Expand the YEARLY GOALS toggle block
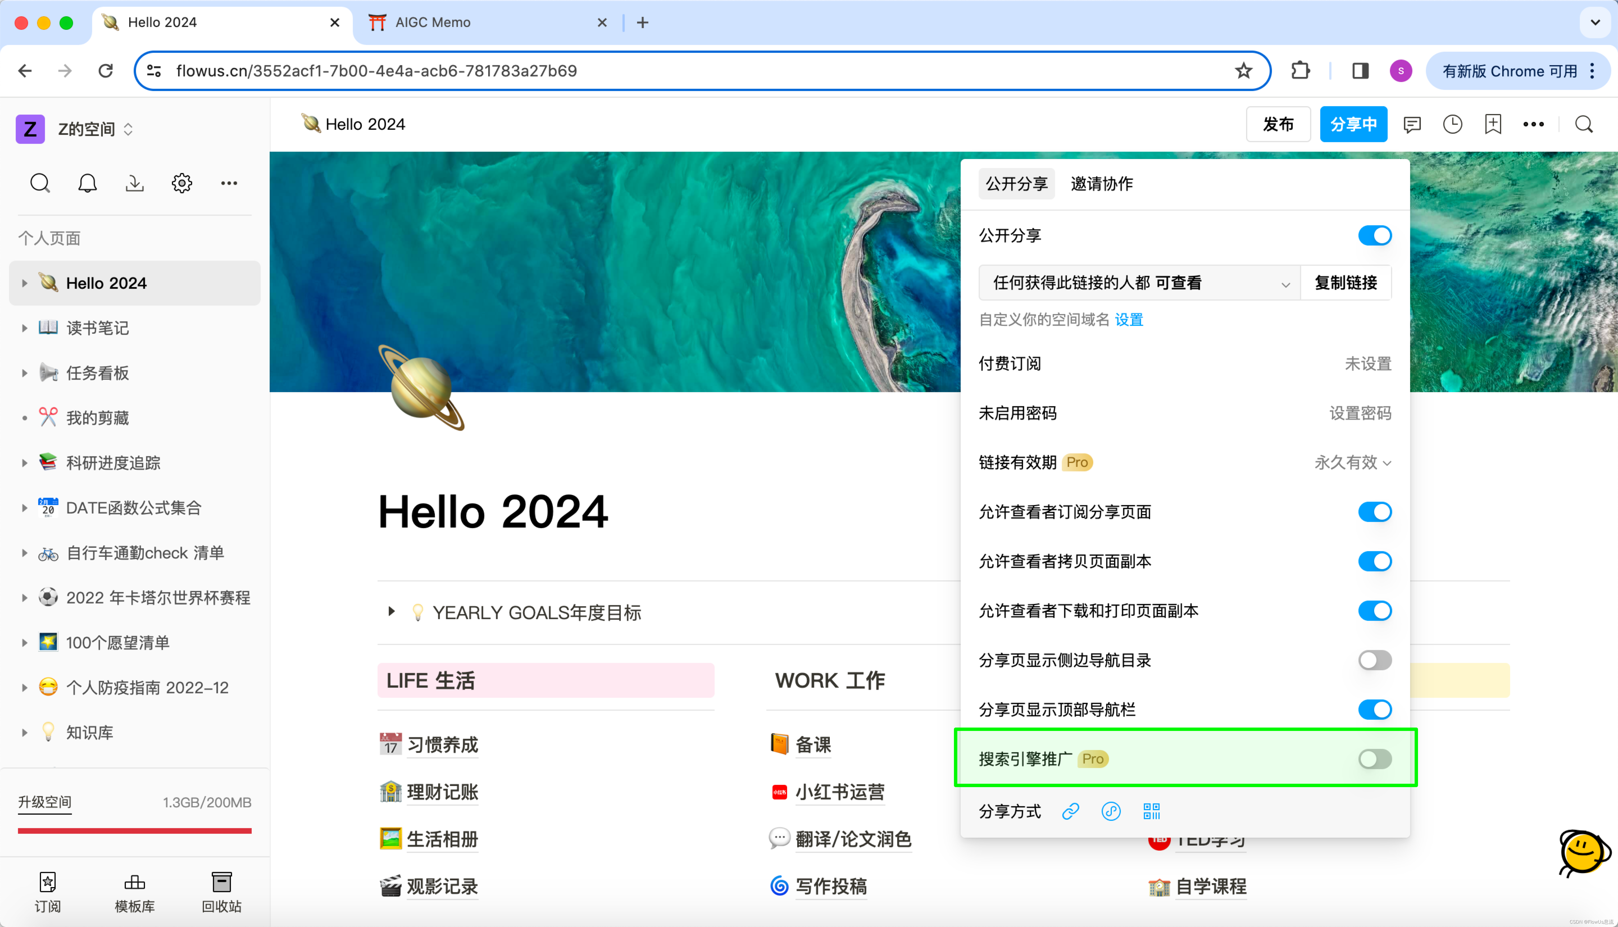1618x927 pixels. pyautogui.click(x=392, y=612)
